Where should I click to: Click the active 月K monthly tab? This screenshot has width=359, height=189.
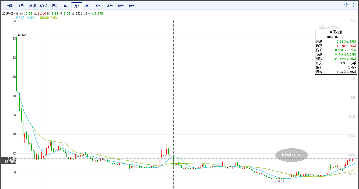[x=77, y=6]
